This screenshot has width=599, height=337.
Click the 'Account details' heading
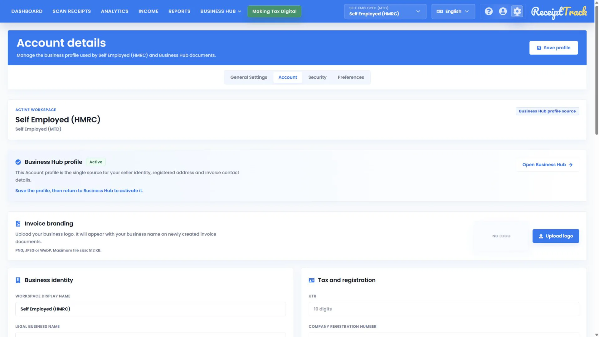(x=61, y=43)
